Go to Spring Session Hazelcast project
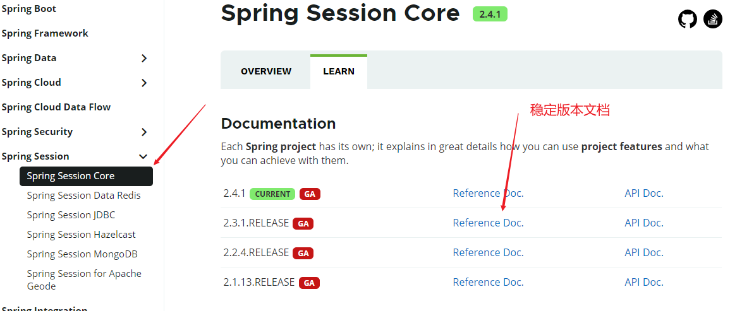730x311 pixels. [82, 235]
